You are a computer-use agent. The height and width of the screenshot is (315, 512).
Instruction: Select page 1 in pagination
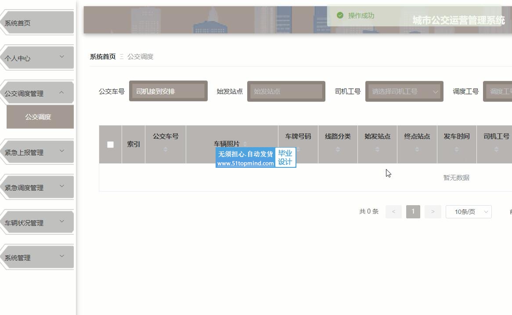413,212
